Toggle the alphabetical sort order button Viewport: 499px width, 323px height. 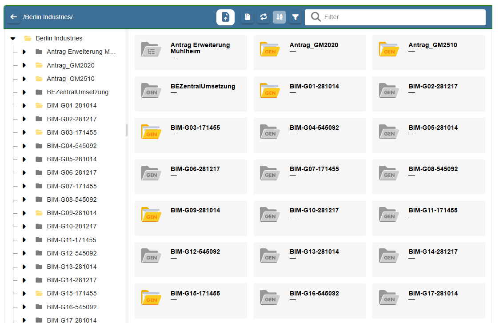pos(279,17)
